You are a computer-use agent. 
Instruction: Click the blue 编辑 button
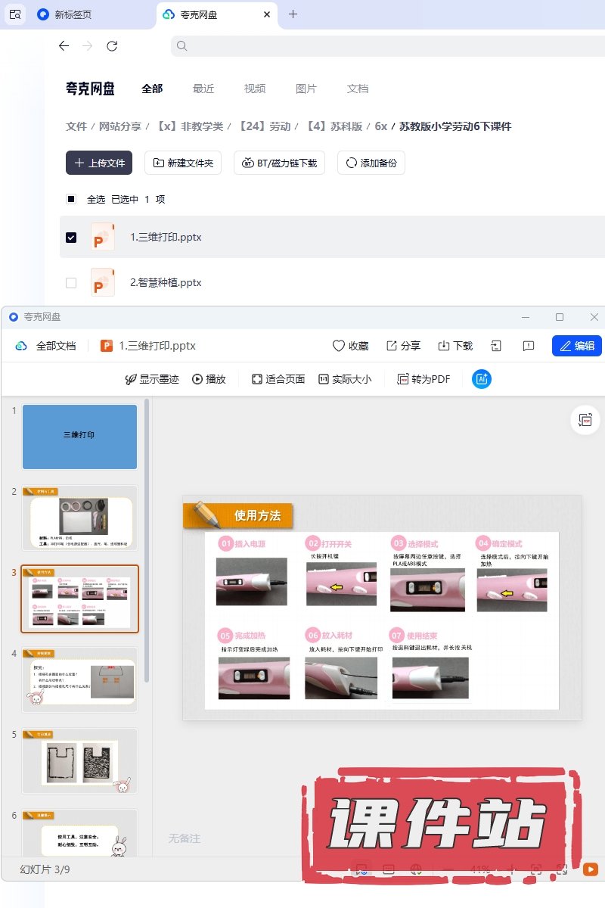click(576, 346)
